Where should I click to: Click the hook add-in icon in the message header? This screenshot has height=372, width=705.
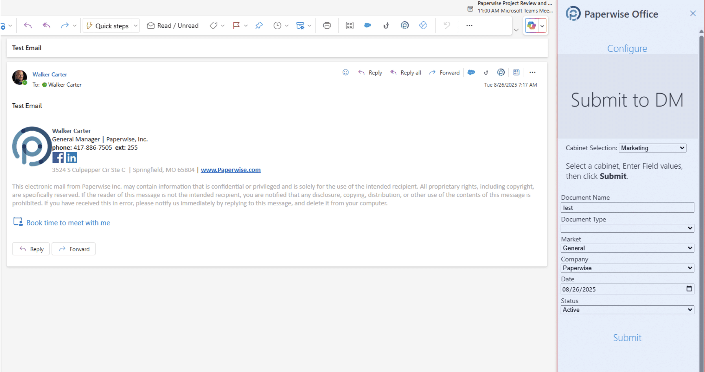click(x=486, y=73)
